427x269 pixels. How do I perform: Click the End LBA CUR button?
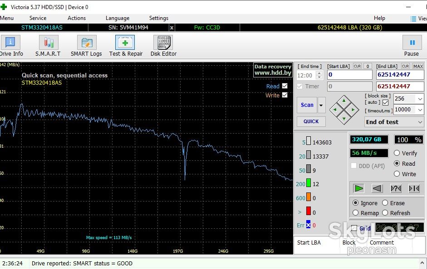(x=405, y=66)
